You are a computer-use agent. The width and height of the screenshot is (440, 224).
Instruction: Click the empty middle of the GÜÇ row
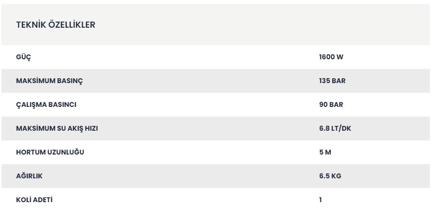click(174, 57)
